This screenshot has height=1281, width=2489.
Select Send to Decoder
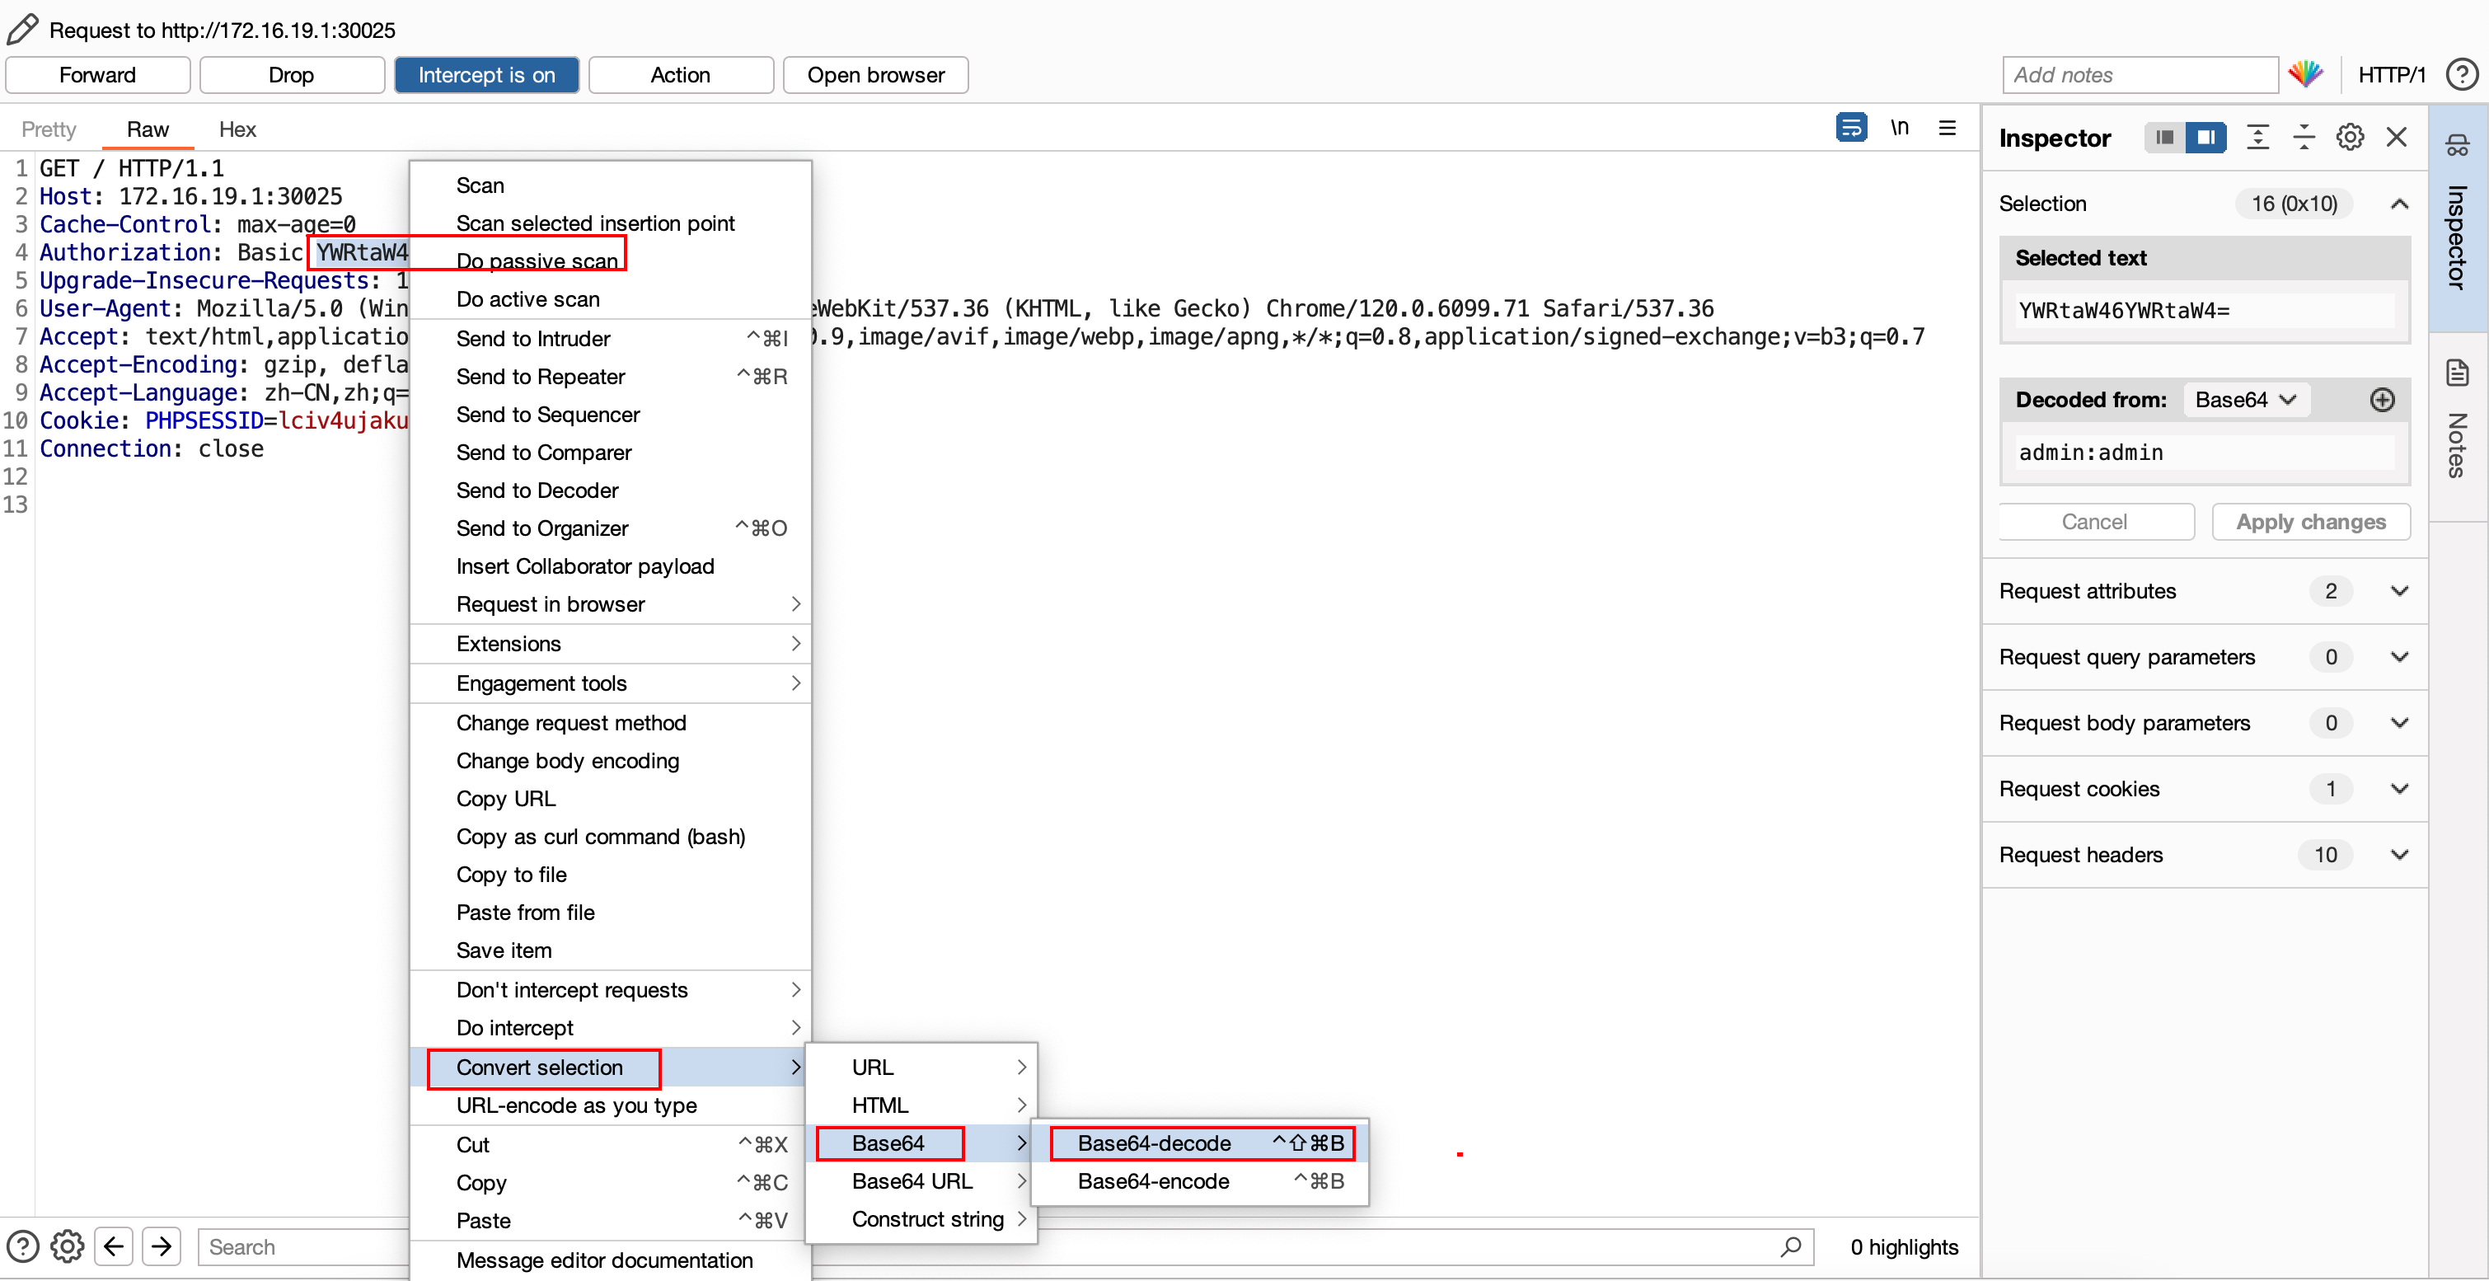pyautogui.click(x=611, y=490)
